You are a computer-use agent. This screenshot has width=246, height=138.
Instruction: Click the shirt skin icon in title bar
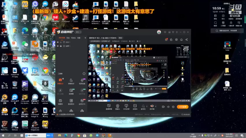[x=173, y=32]
